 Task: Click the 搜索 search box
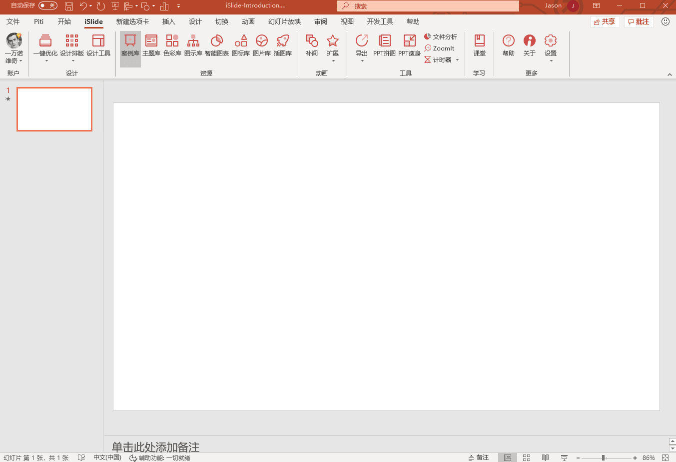(428, 6)
